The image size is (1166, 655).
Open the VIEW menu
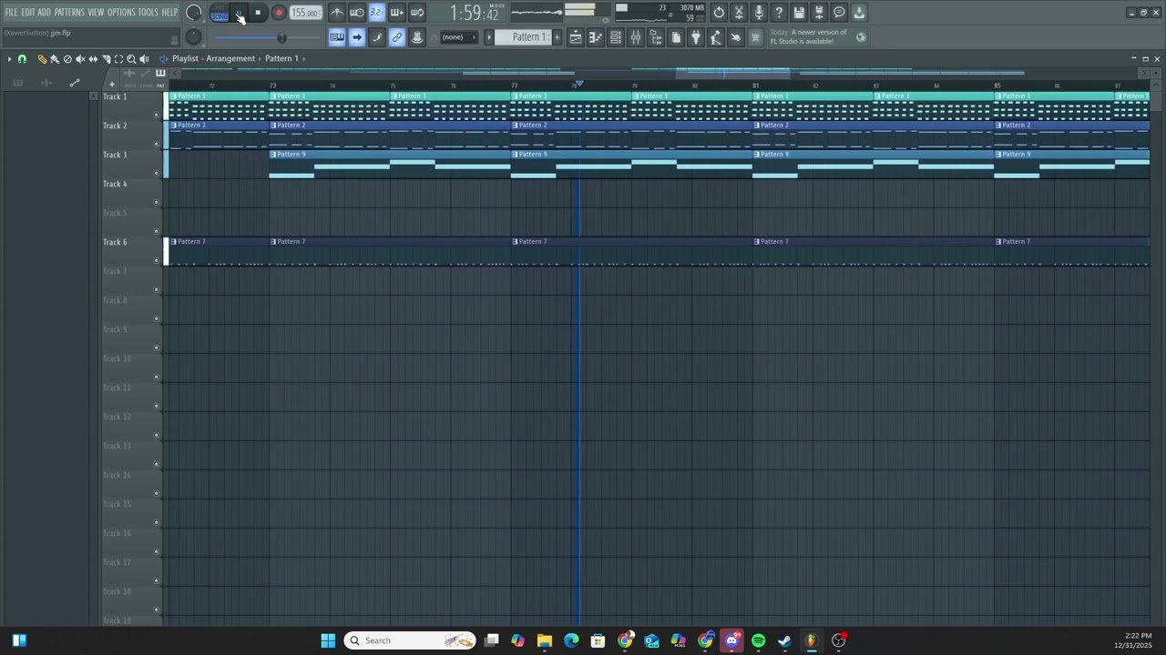click(96, 12)
